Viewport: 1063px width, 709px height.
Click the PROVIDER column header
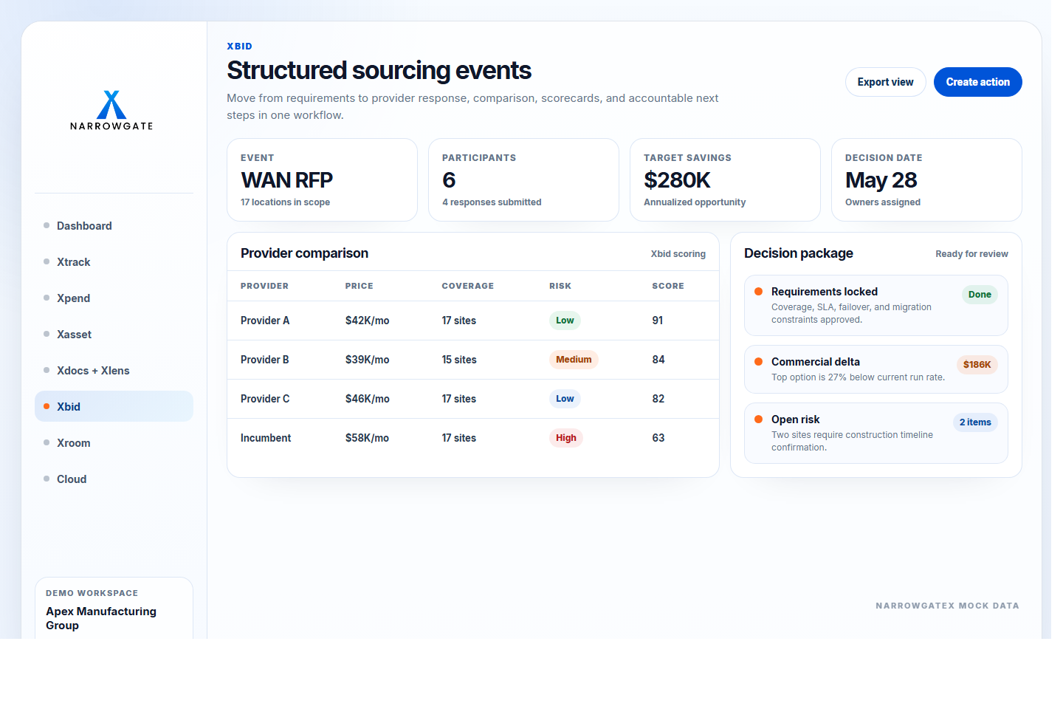pos(264,286)
